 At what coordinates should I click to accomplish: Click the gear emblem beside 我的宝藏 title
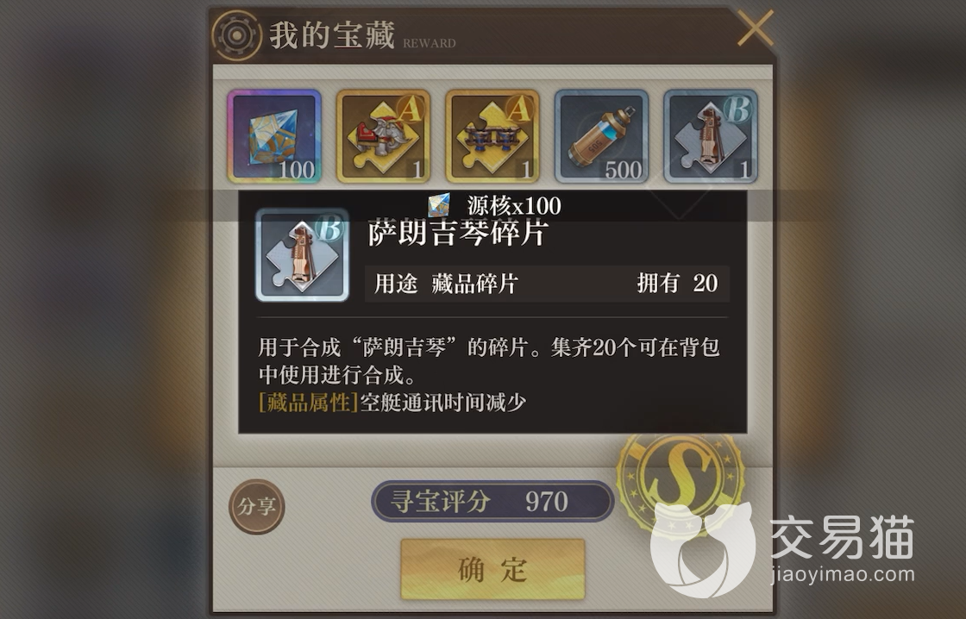coord(236,35)
